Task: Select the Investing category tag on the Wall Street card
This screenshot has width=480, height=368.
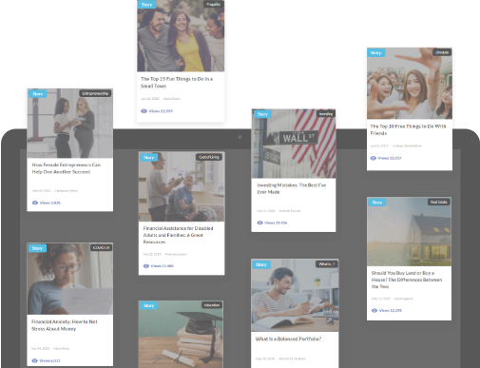Action: click(326, 114)
